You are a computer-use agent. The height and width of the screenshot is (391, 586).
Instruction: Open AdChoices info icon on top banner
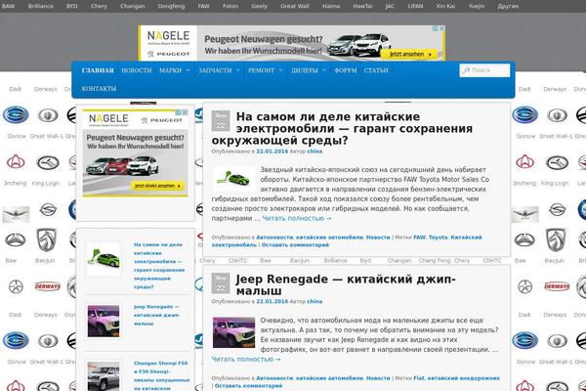436,28
